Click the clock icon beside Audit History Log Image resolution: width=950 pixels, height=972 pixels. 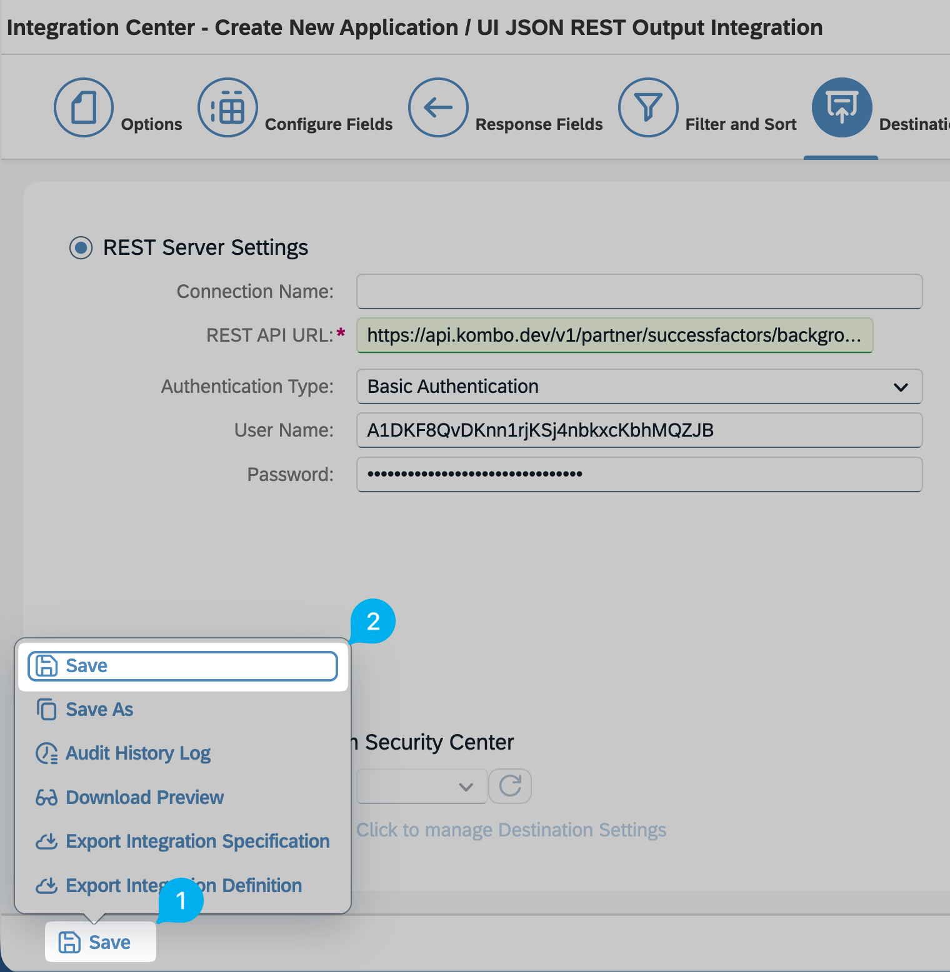pos(47,753)
